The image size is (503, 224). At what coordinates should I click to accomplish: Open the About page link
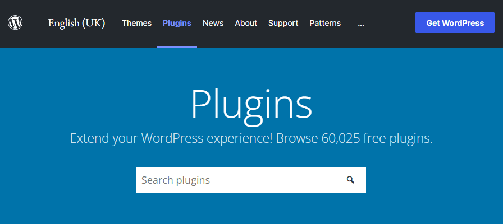tap(246, 23)
